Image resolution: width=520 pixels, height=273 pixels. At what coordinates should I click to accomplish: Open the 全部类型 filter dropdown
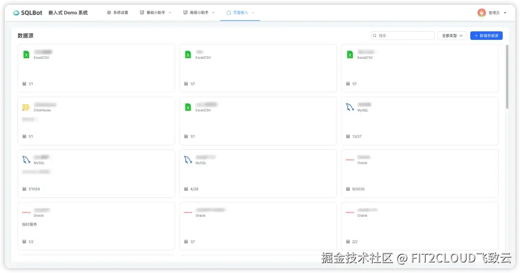click(x=452, y=36)
